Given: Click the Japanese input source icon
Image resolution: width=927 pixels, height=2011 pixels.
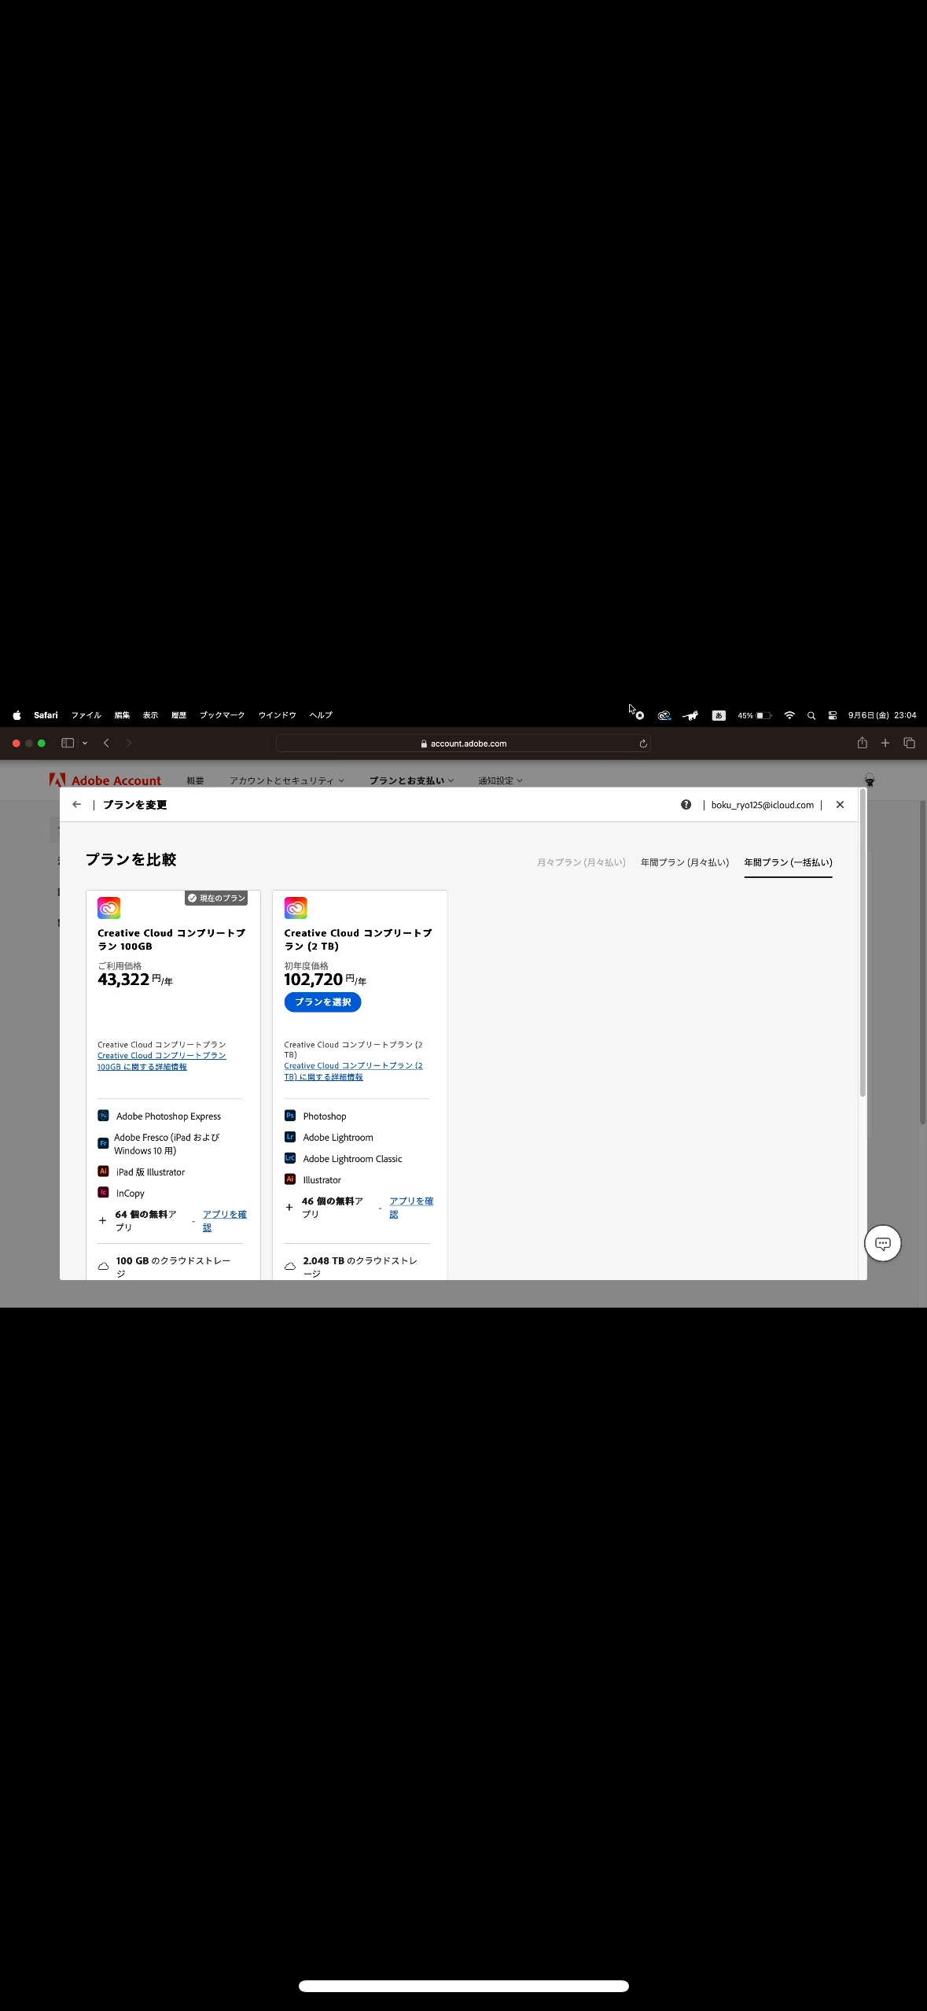Looking at the screenshot, I should click(719, 715).
